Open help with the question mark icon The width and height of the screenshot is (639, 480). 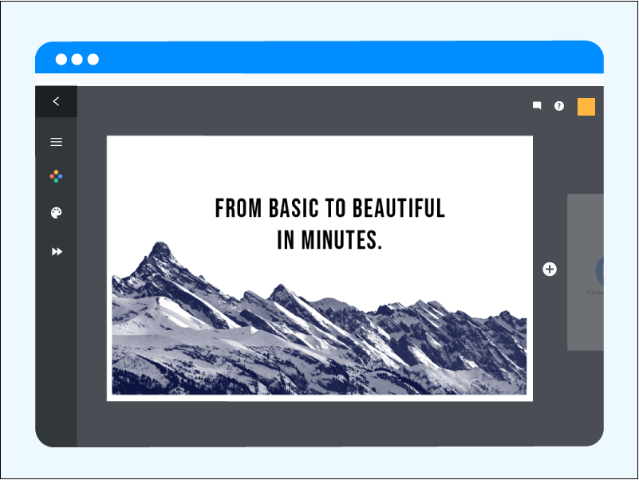click(x=559, y=104)
